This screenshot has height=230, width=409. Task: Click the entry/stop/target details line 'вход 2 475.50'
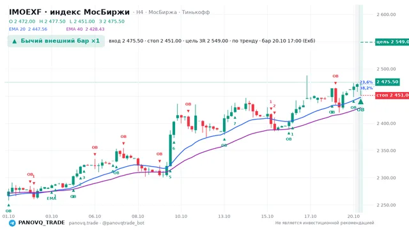(212, 41)
